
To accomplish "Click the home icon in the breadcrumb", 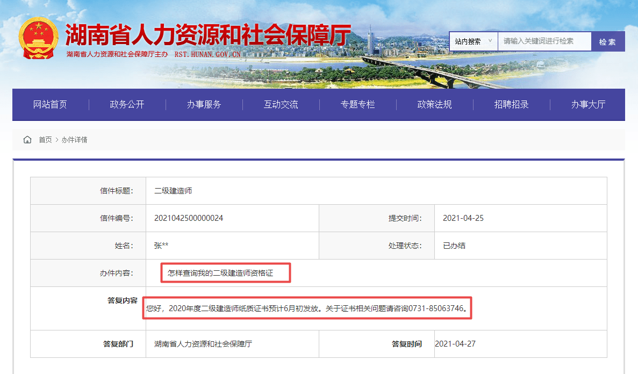I will point(27,139).
